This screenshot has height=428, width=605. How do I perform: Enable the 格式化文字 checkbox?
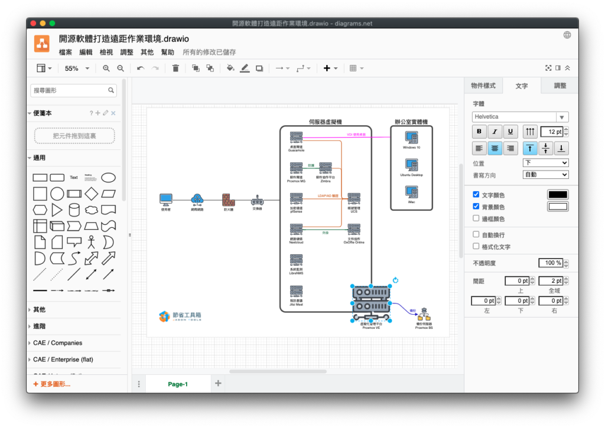point(476,246)
